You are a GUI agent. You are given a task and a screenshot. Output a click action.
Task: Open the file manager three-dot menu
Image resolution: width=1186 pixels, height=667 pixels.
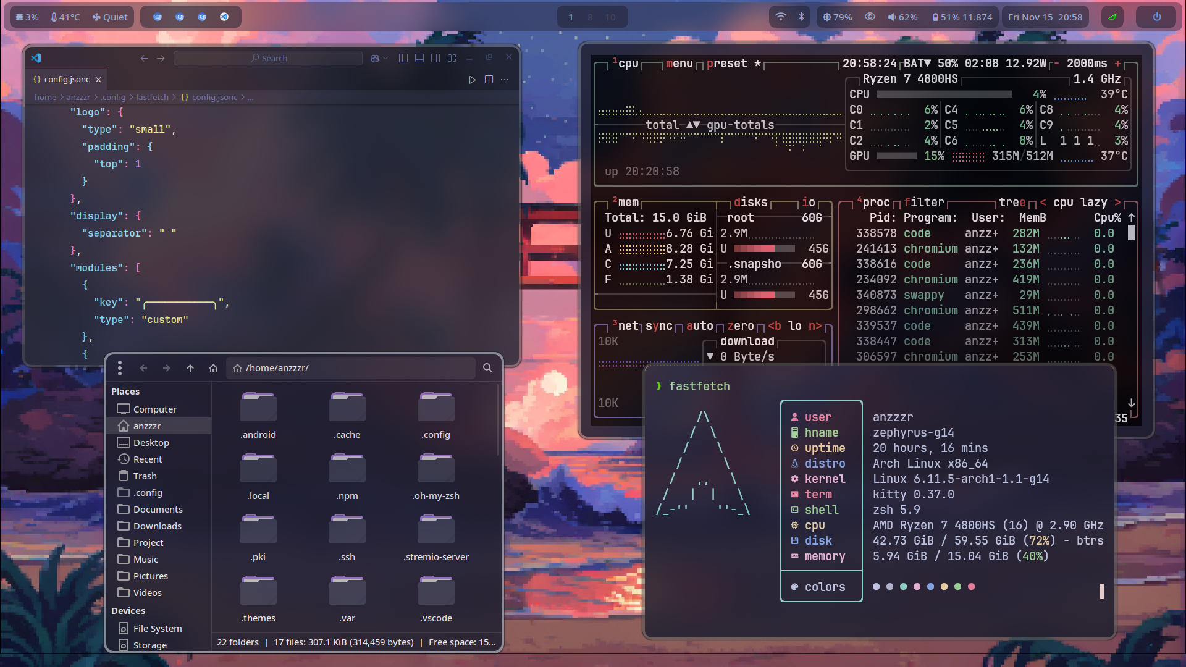tap(120, 368)
